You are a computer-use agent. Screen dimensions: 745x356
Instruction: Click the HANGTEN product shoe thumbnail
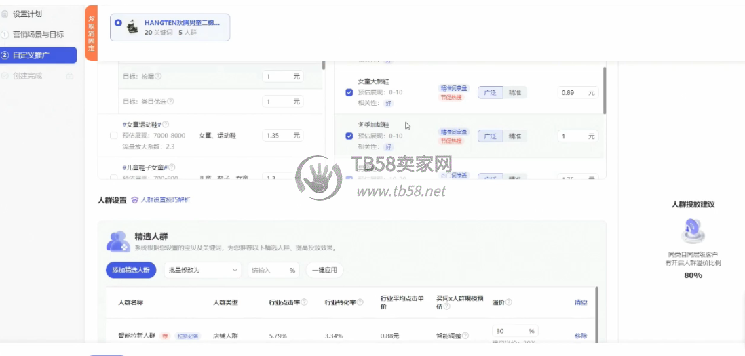(x=133, y=27)
